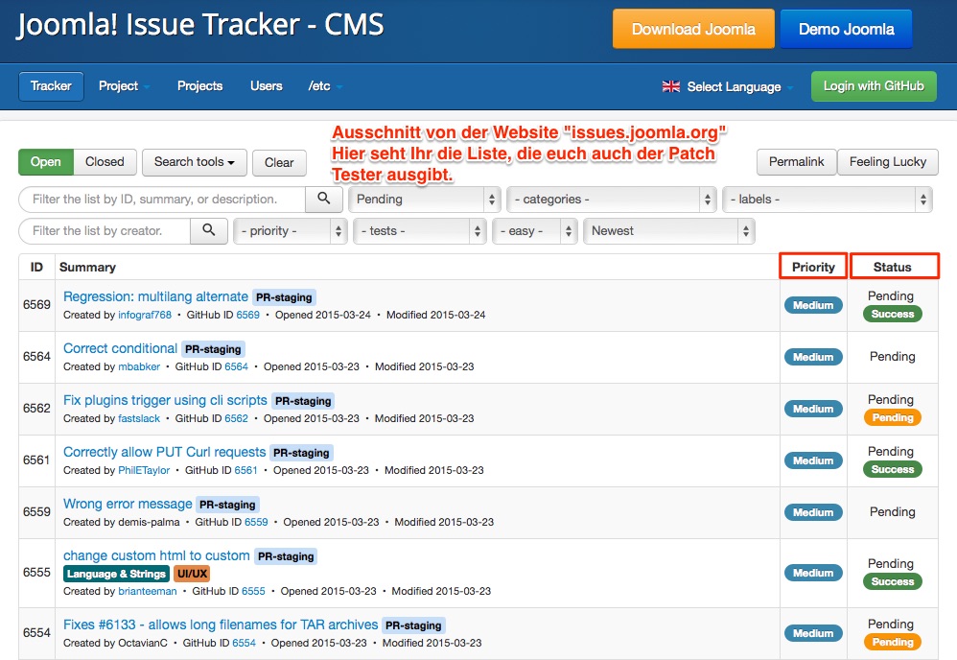Click the Status column header
The height and width of the screenshot is (660, 957).
click(893, 267)
